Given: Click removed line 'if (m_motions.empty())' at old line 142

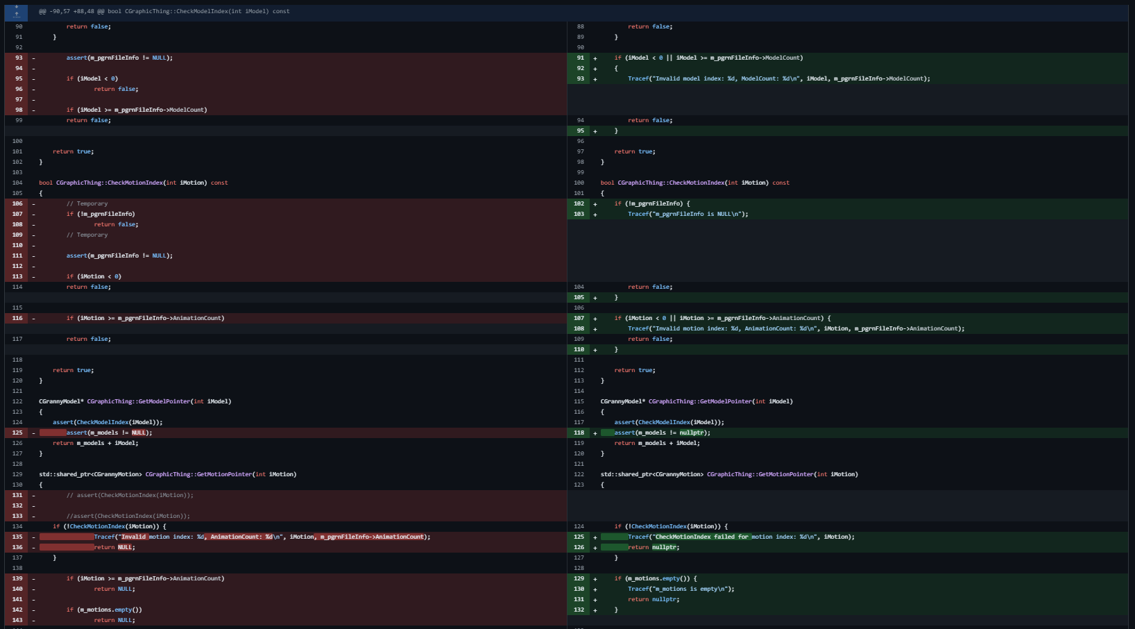Looking at the screenshot, I should tap(104, 610).
